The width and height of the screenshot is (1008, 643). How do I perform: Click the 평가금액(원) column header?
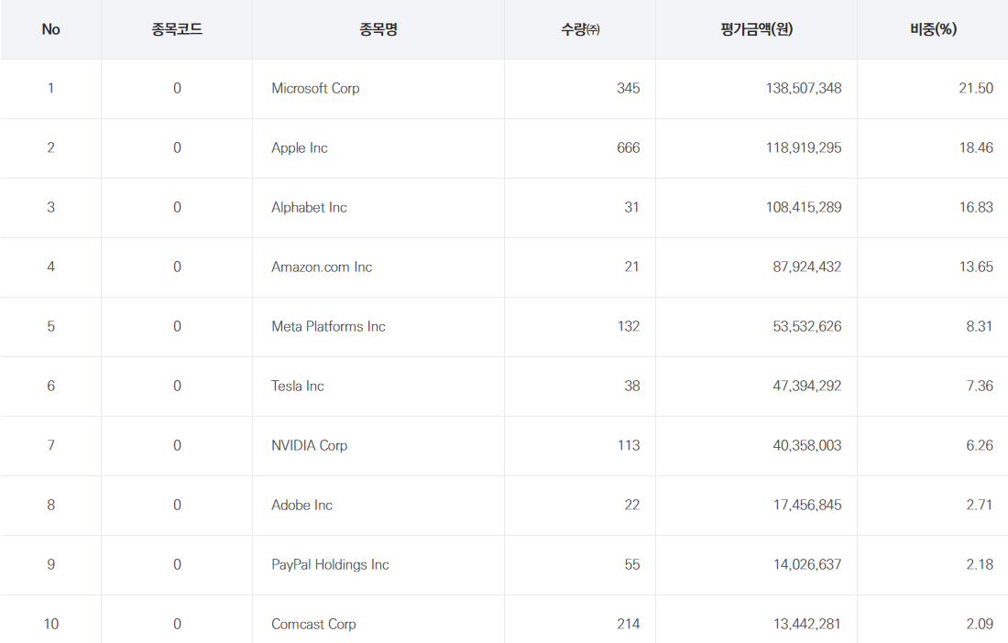coord(756,29)
